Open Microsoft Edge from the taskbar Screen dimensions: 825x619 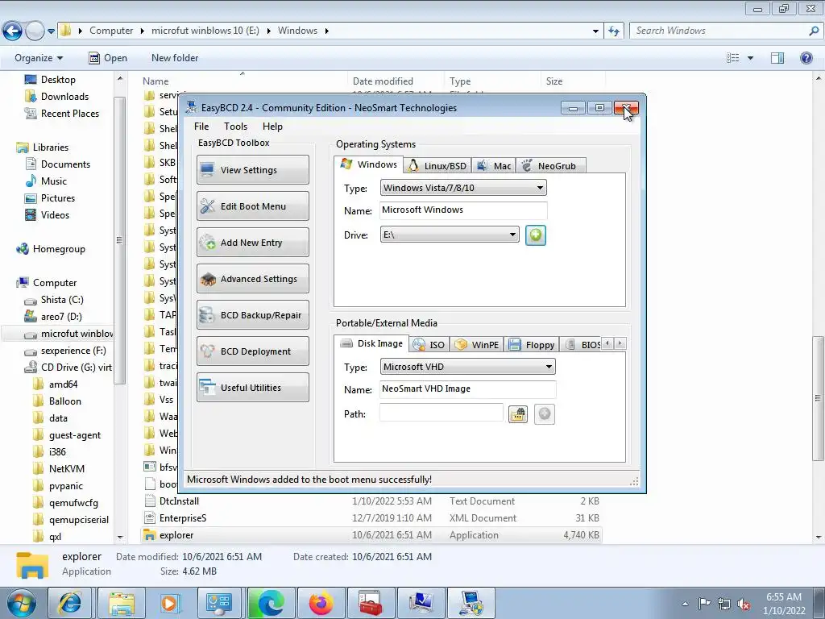(x=270, y=604)
